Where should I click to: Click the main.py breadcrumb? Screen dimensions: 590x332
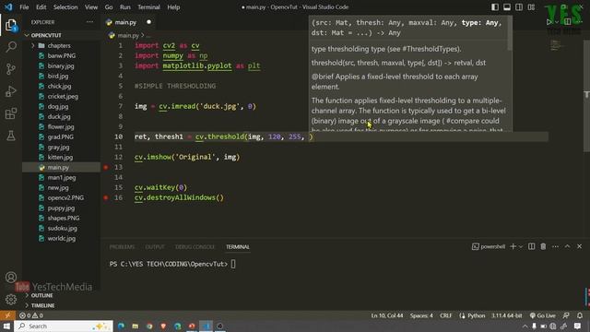(x=127, y=35)
